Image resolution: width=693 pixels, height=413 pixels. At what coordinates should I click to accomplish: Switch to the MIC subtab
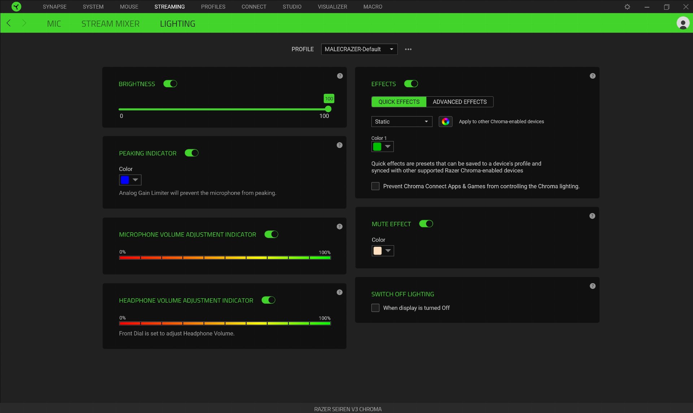[54, 23]
